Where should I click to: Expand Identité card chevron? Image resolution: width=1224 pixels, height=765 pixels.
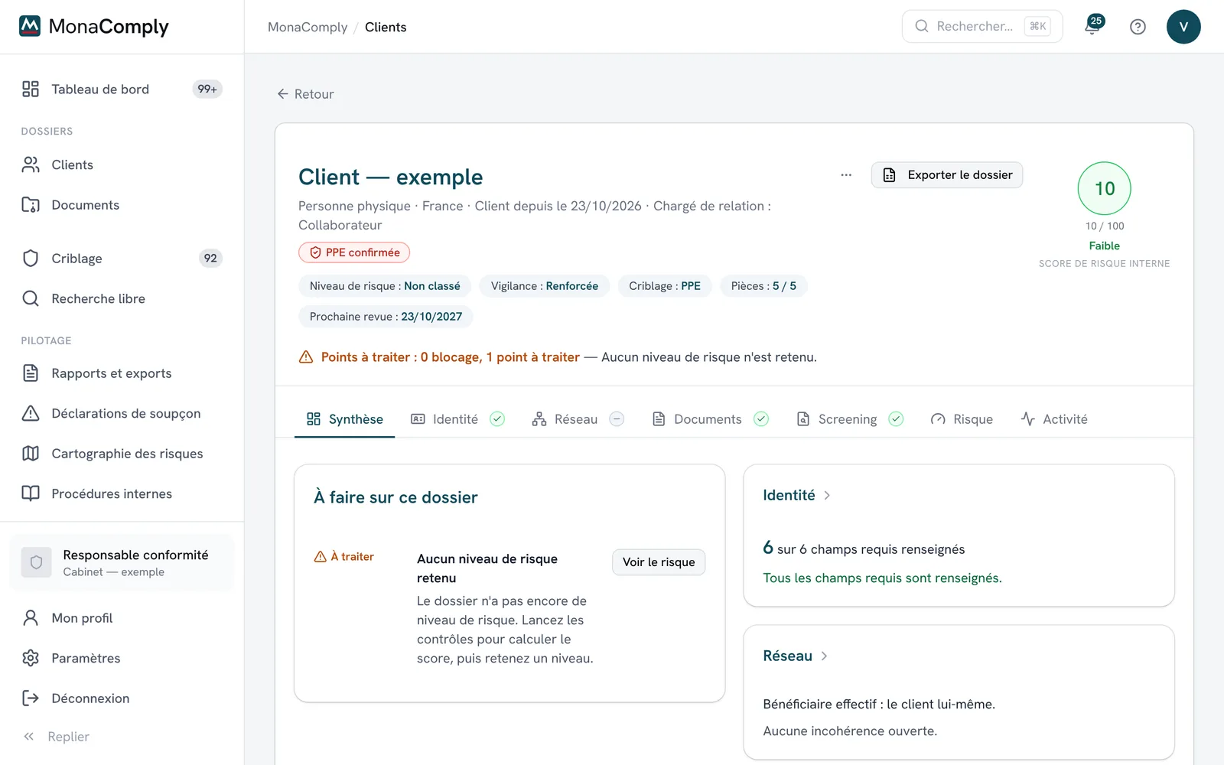(x=827, y=496)
